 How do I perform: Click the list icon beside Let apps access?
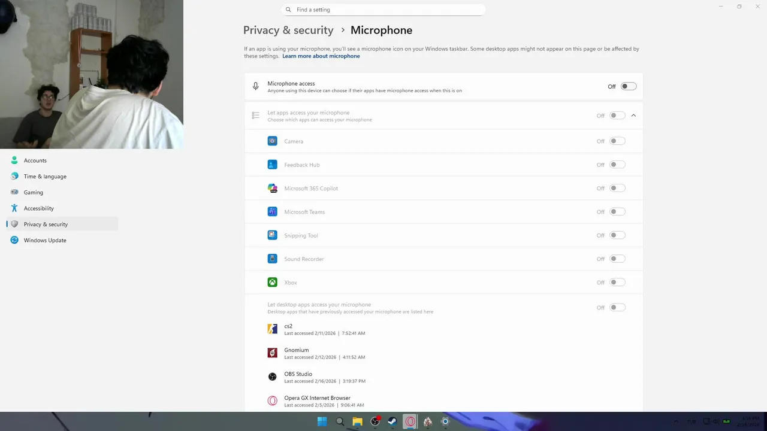[255, 116]
